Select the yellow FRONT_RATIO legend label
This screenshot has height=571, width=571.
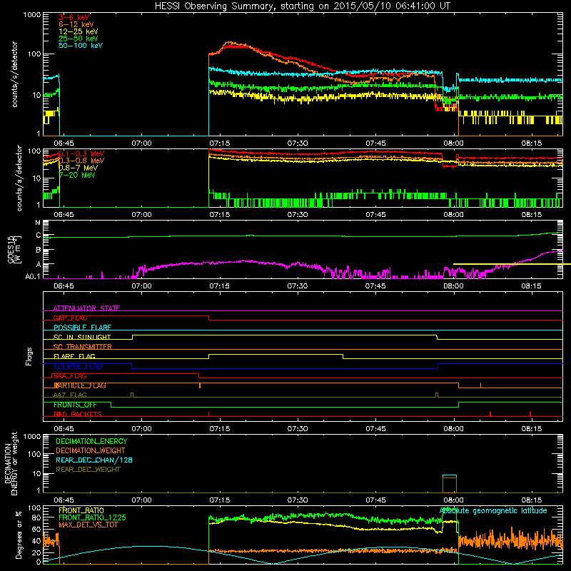(x=81, y=510)
